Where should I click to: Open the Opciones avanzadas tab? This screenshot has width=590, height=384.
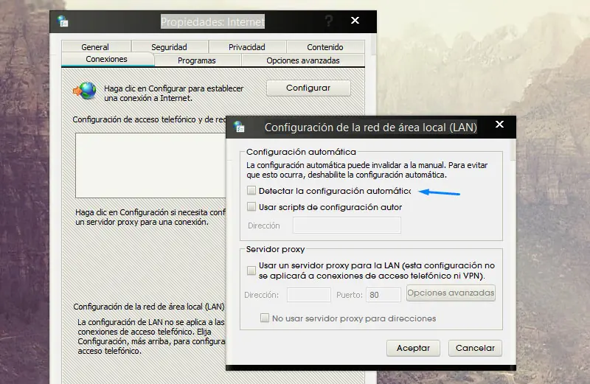pos(303,60)
